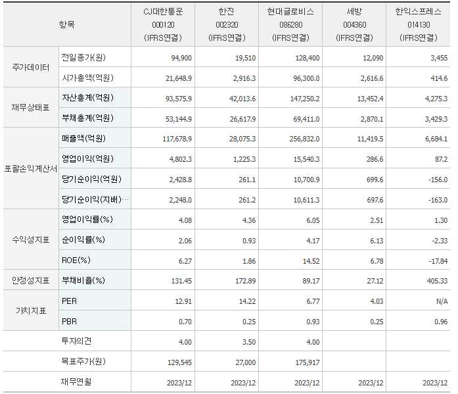Click the 한익스프레스 014130 column header
This screenshot has height=394, width=458.
(419, 24)
